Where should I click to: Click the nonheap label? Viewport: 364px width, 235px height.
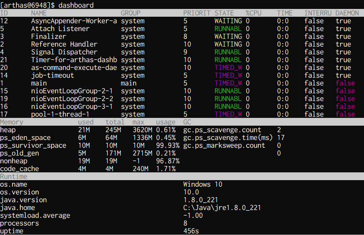(x=14, y=161)
